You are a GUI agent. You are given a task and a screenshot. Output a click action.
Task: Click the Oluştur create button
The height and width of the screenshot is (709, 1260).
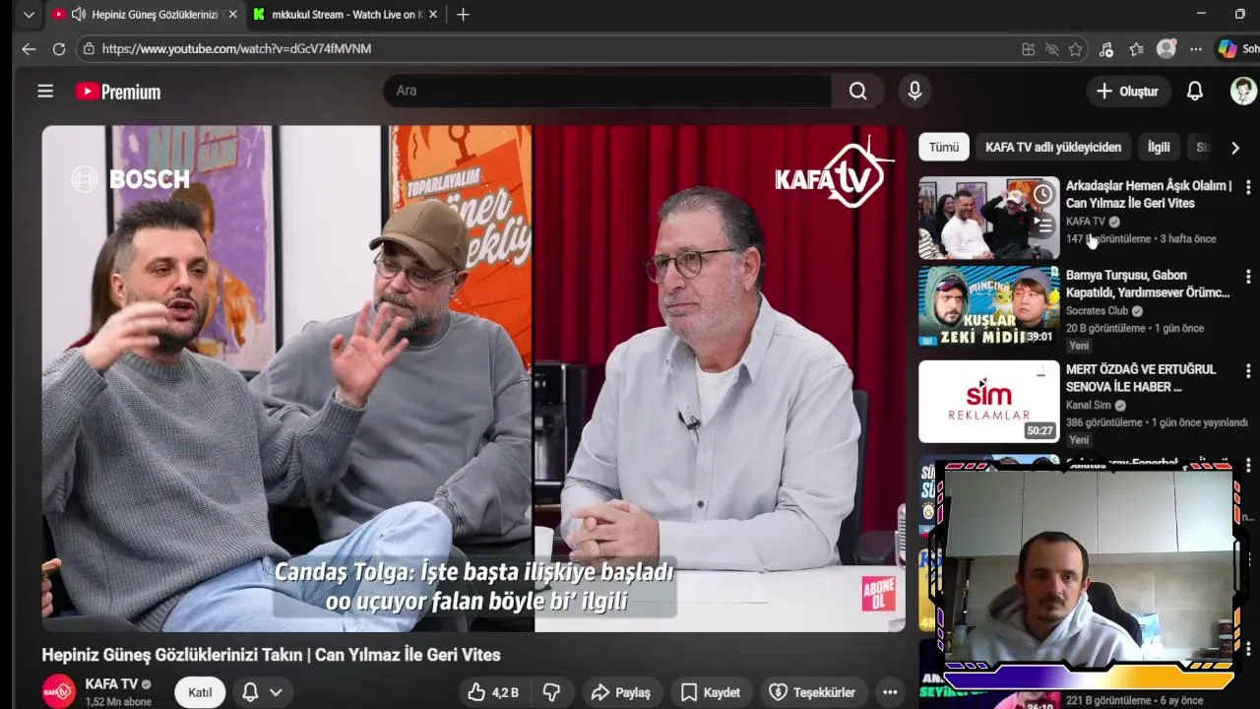point(1127,91)
